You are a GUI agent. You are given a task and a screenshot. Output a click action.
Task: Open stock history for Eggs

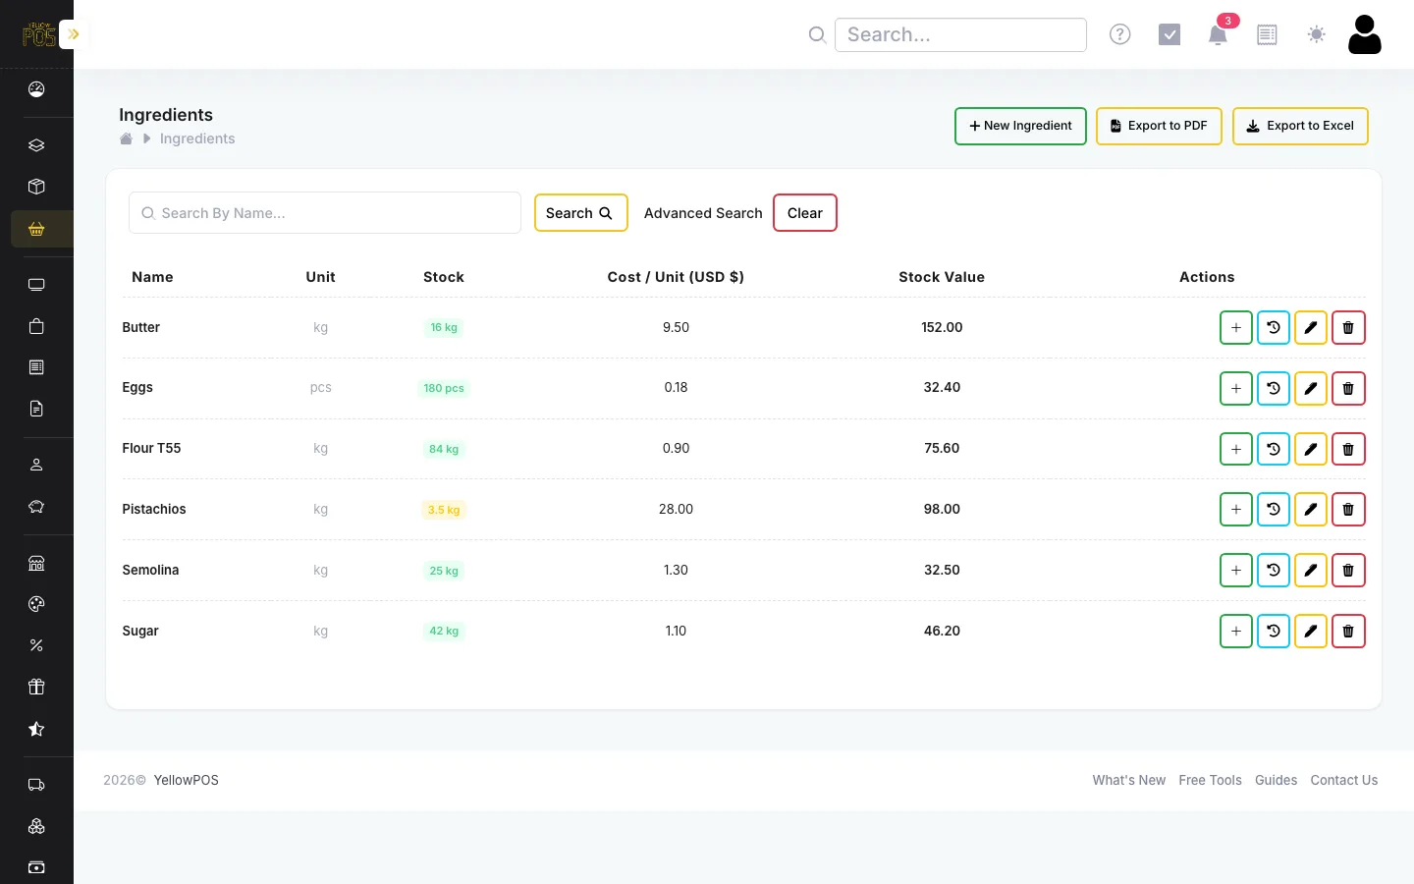[x=1273, y=389]
